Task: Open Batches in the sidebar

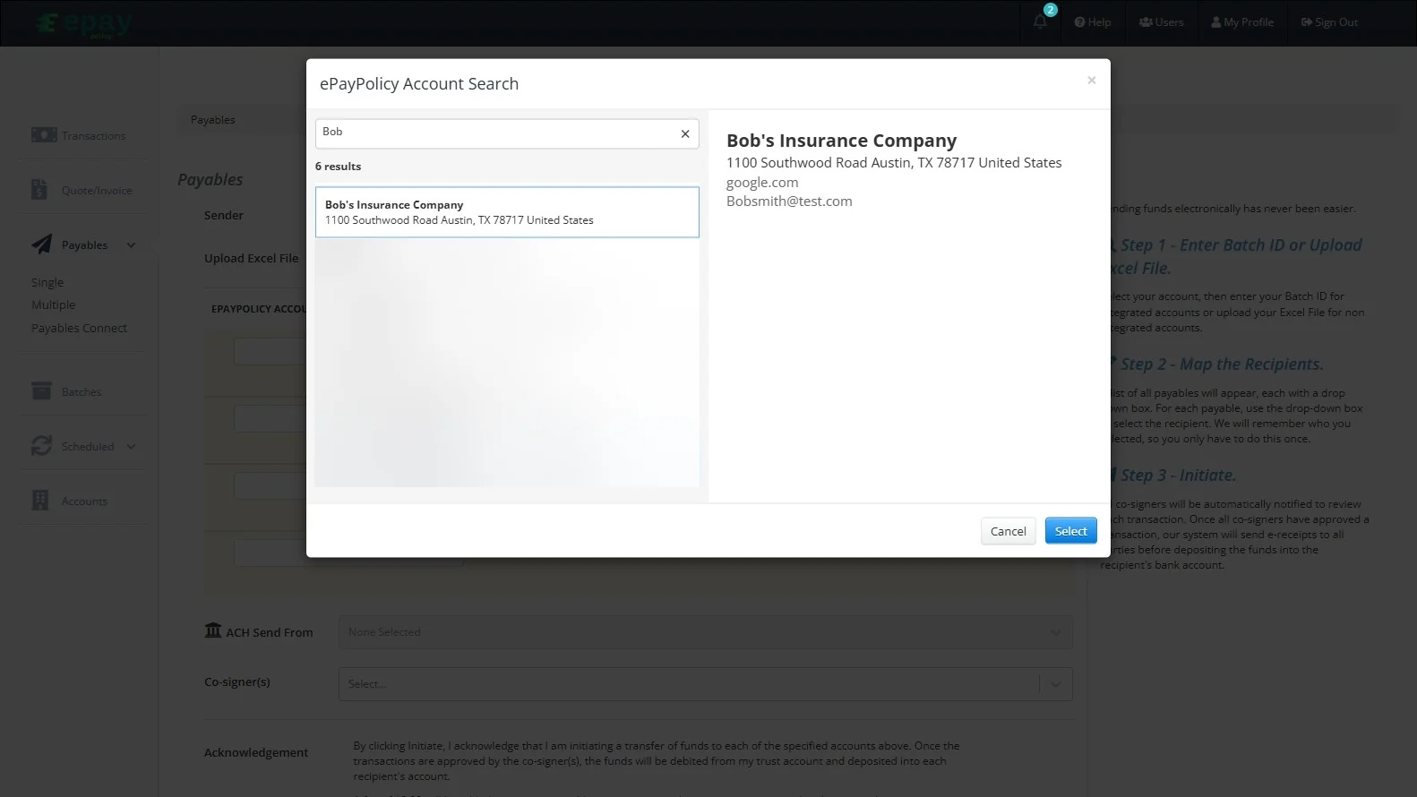Action: [x=82, y=392]
